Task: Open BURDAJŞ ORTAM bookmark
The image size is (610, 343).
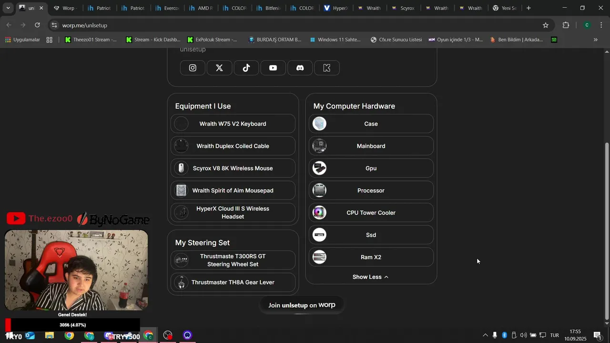Action: click(275, 40)
